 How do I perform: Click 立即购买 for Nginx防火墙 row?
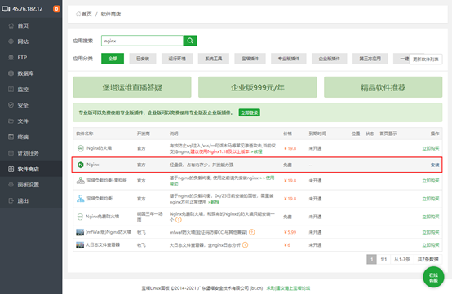pyautogui.click(x=431, y=148)
